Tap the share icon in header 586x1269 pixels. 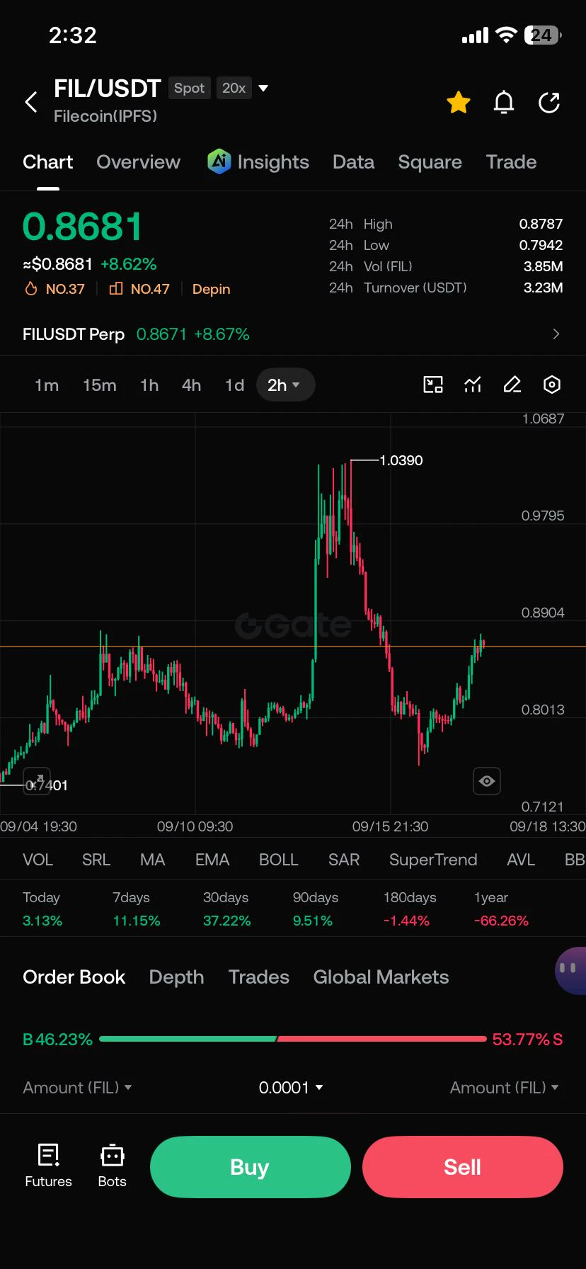tap(549, 103)
